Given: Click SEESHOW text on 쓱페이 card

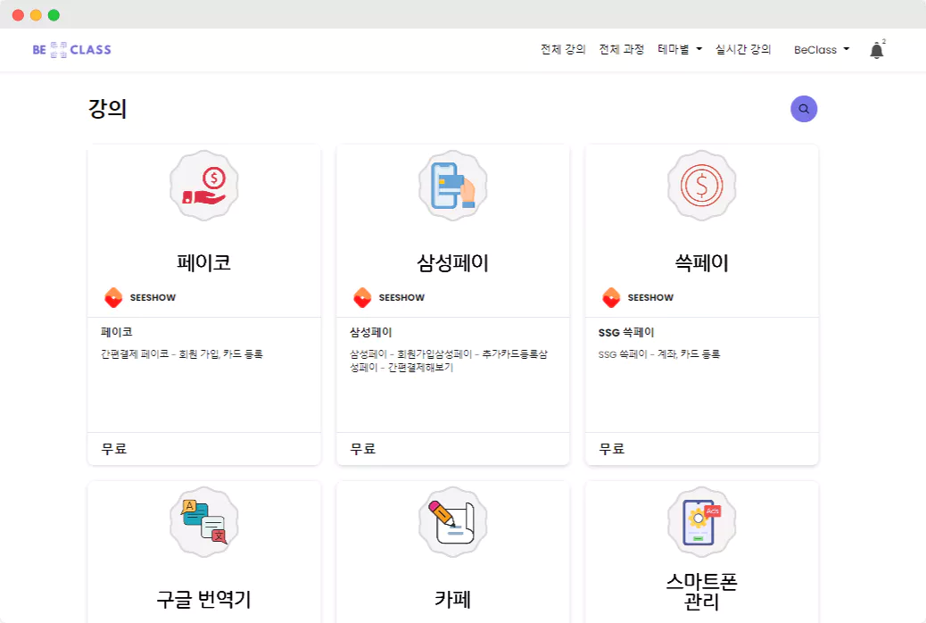Looking at the screenshot, I should pos(650,297).
